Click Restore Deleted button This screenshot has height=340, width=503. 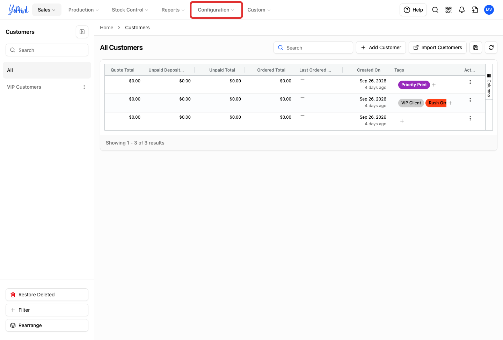(x=47, y=295)
